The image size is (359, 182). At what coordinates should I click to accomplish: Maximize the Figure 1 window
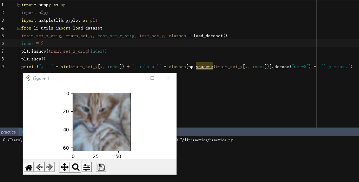tap(152, 78)
